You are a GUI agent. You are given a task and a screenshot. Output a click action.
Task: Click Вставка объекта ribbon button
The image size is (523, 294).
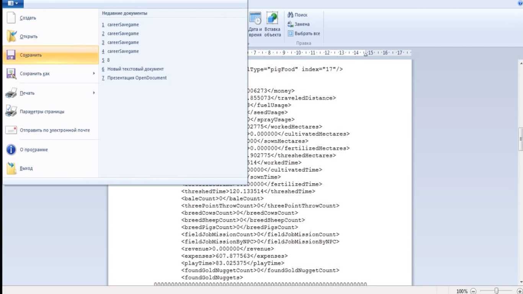[272, 25]
